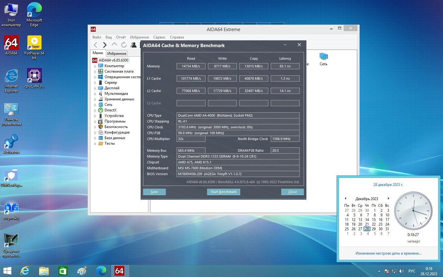Open Windows Store from the taskbar
The image size is (443, 277).
[63, 271]
